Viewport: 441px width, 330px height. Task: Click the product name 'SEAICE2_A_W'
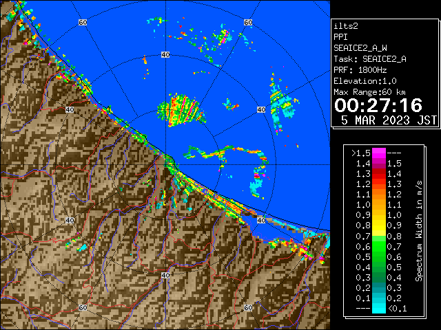coord(360,48)
